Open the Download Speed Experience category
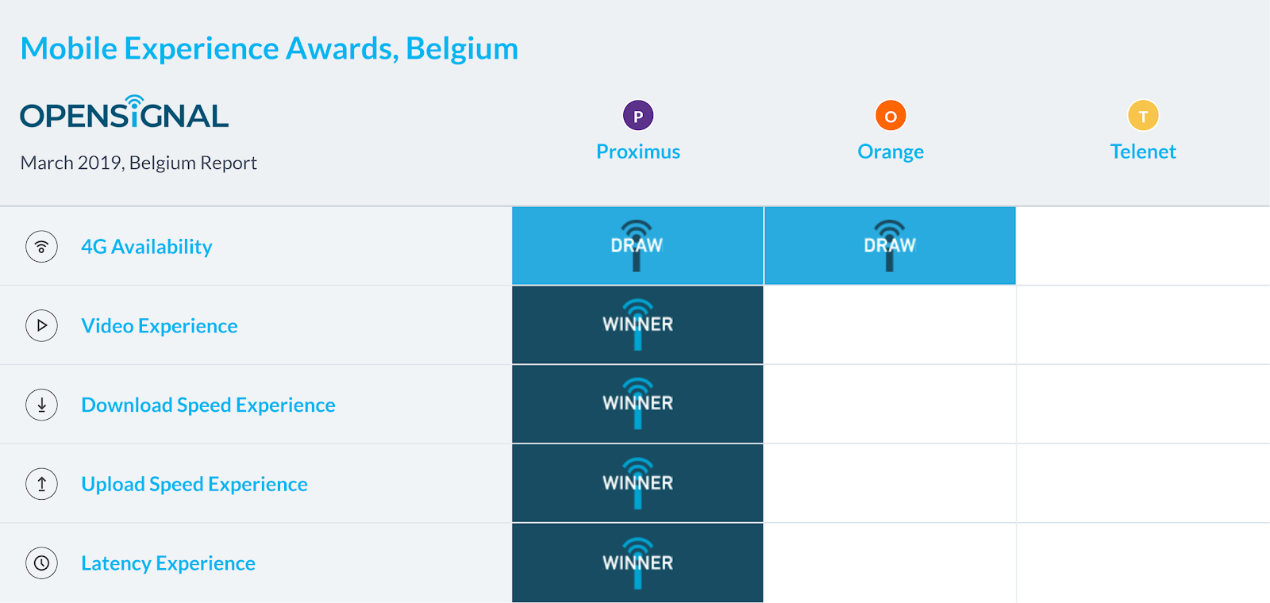1270x603 pixels. pos(208,405)
